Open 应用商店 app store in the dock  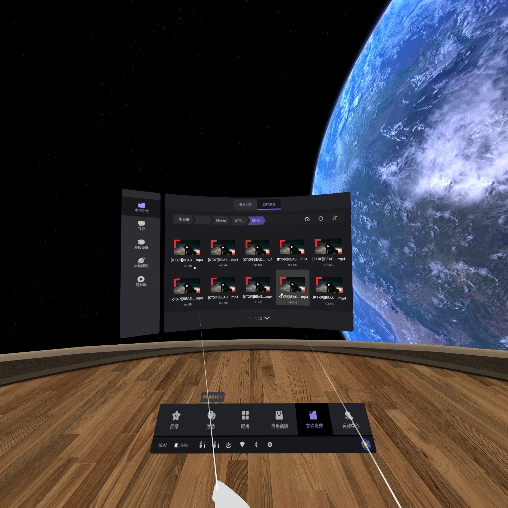(x=279, y=420)
